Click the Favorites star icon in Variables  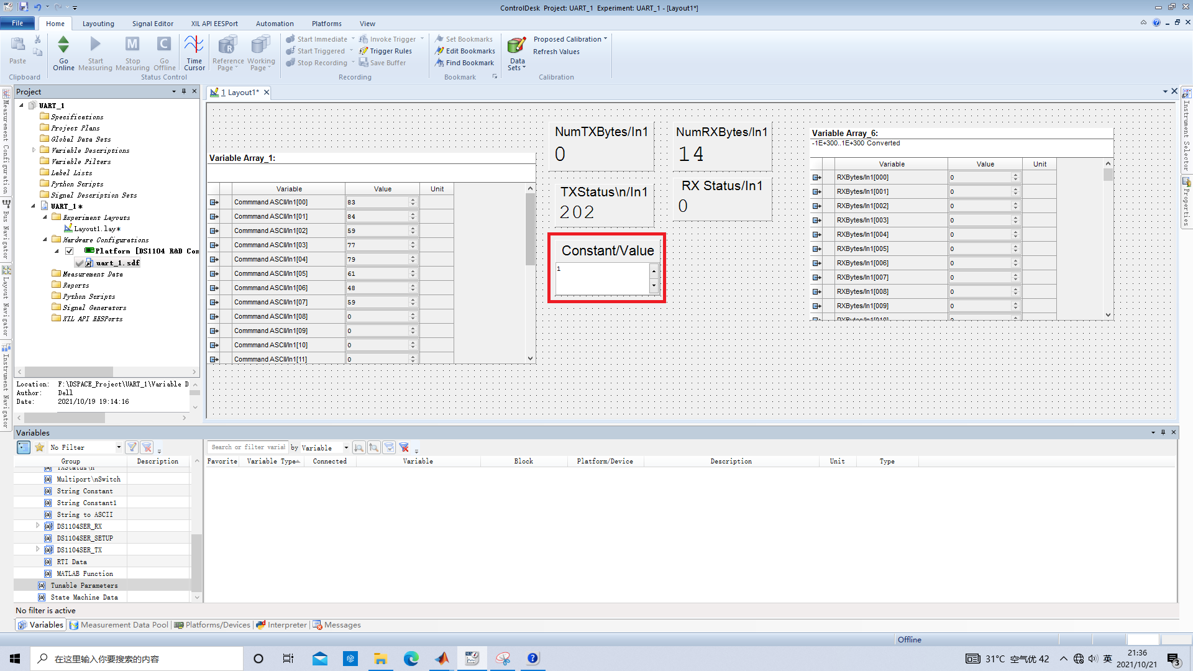tap(40, 447)
